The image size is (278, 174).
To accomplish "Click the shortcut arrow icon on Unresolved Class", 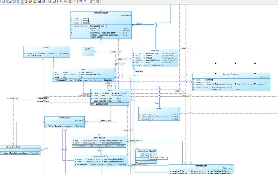I will (136, 163).
